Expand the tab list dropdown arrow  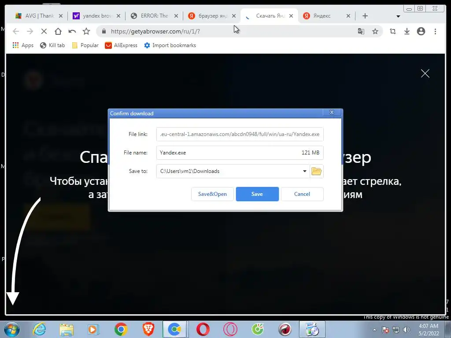pyautogui.click(x=398, y=16)
